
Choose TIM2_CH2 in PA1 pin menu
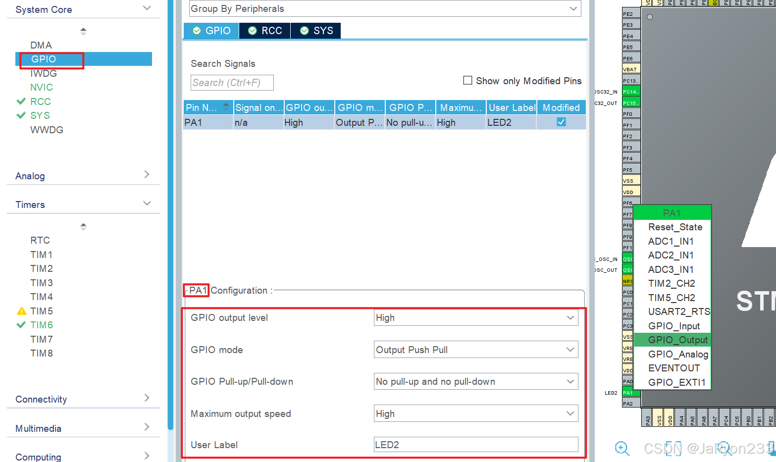[x=672, y=283]
